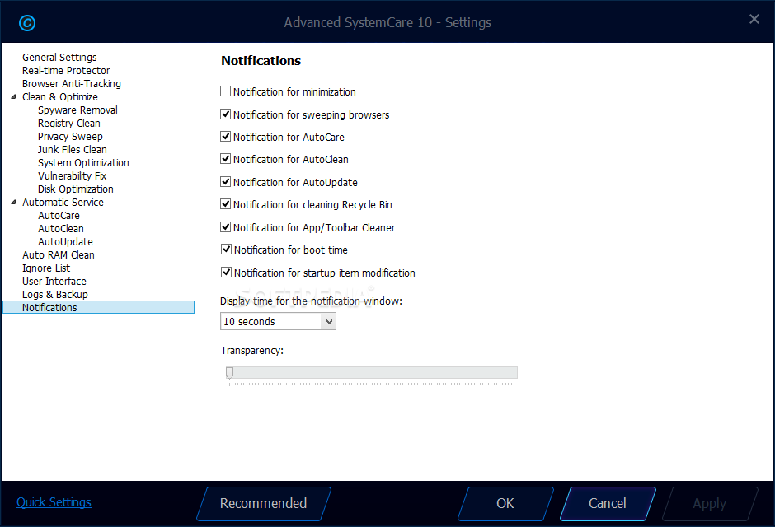Toggle Notification for App/Toolbar Cleaner

pos(225,227)
